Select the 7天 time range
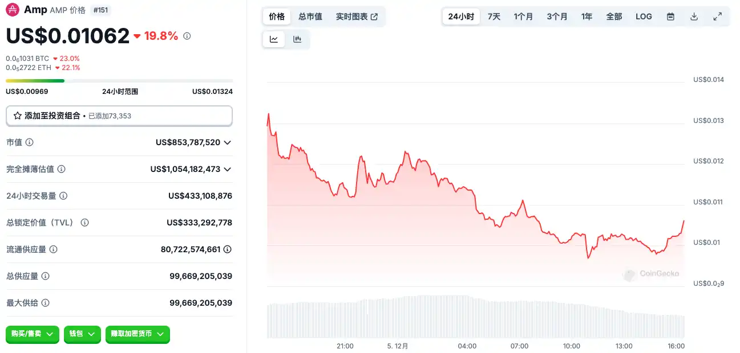Image resolution: width=740 pixels, height=353 pixels. pos(494,17)
